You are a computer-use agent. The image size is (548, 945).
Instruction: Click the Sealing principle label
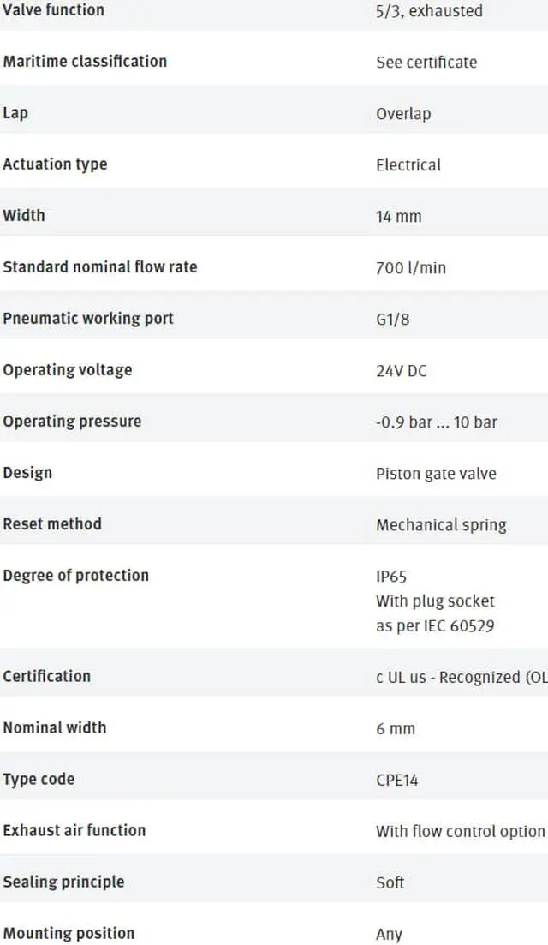(x=63, y=882)
